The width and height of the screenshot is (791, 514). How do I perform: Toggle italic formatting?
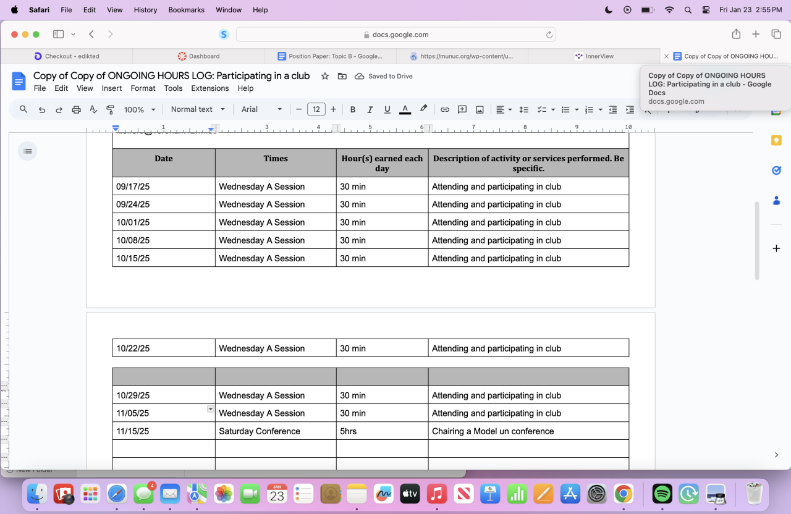click(370, 109)
